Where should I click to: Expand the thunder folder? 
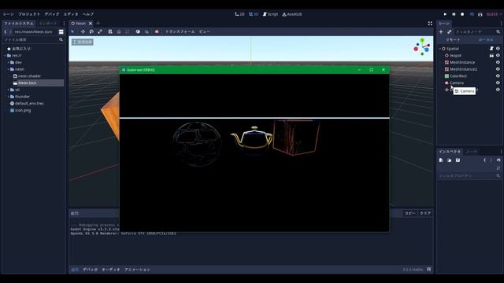pos(9,96)
